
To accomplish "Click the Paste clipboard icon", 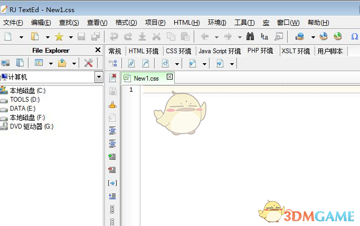I will 185,36.
